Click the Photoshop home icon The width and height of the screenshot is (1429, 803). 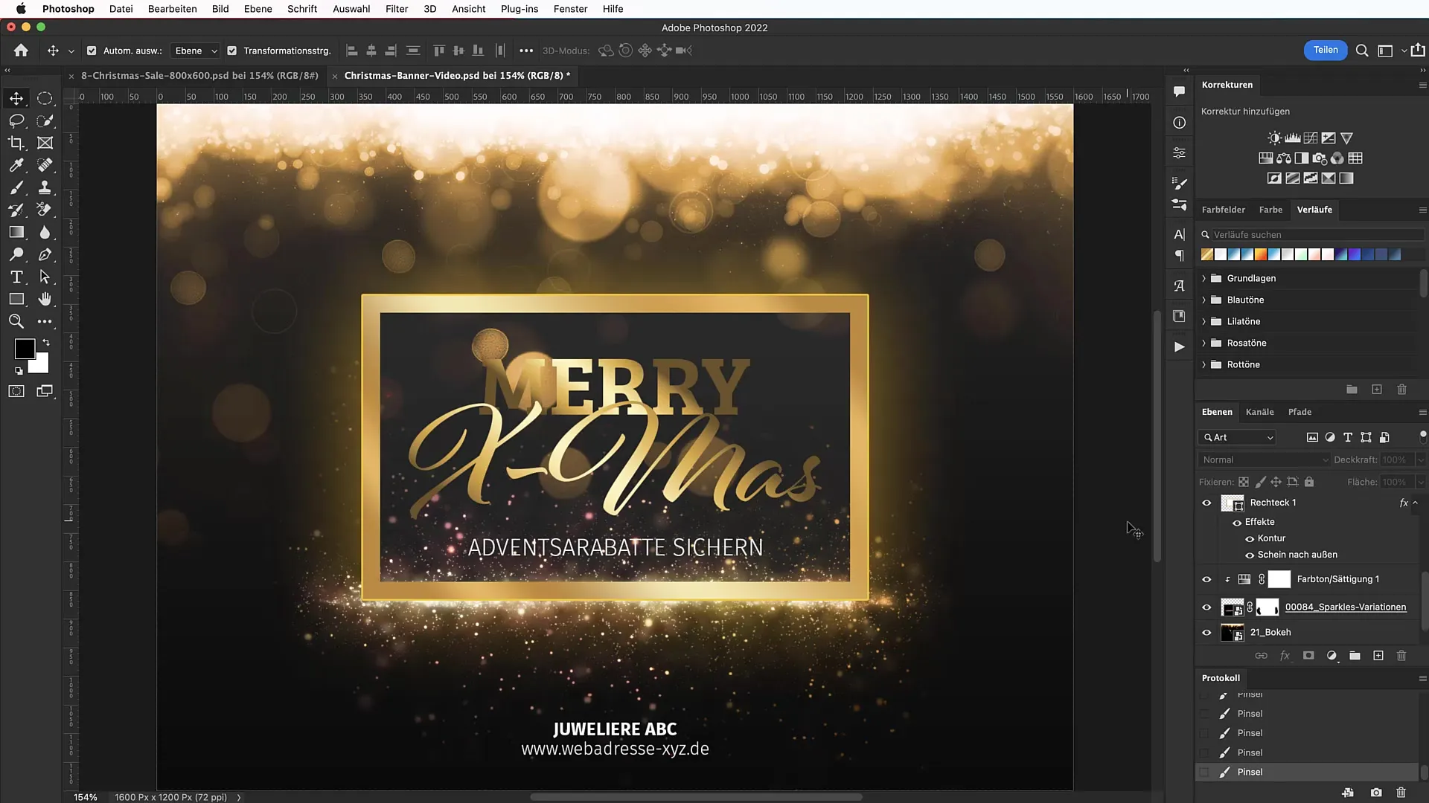pyautogui.click(x=21, y=51)
